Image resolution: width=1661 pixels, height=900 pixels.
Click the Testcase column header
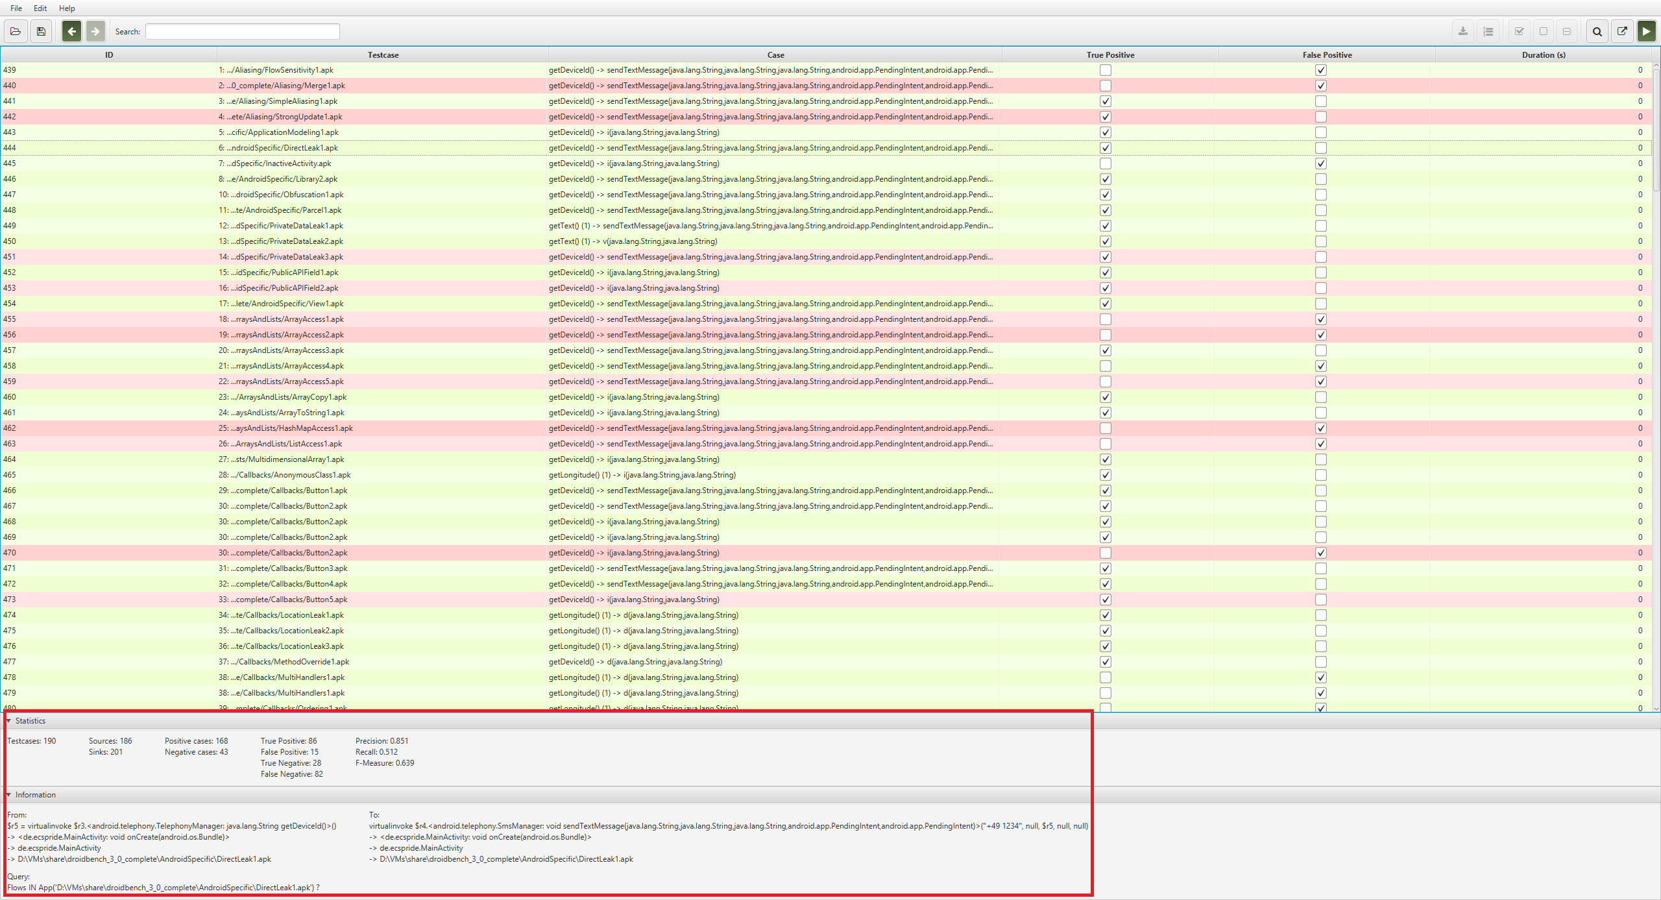tap(383, 55)
